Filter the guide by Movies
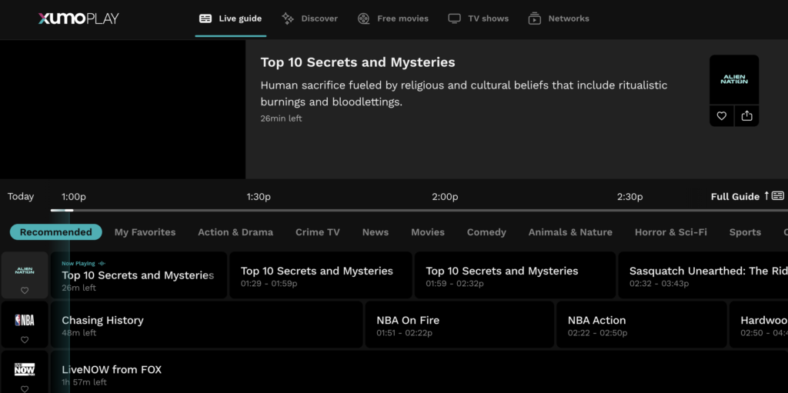The height and width of the screenshot is (393, 788). (x=428, y=232)
